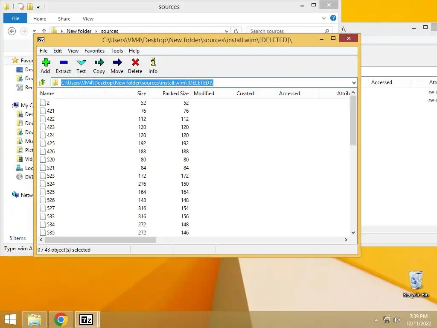Switch to Explorer Home ribbon tab
437x328 pixels.
(x=40, y=19)
